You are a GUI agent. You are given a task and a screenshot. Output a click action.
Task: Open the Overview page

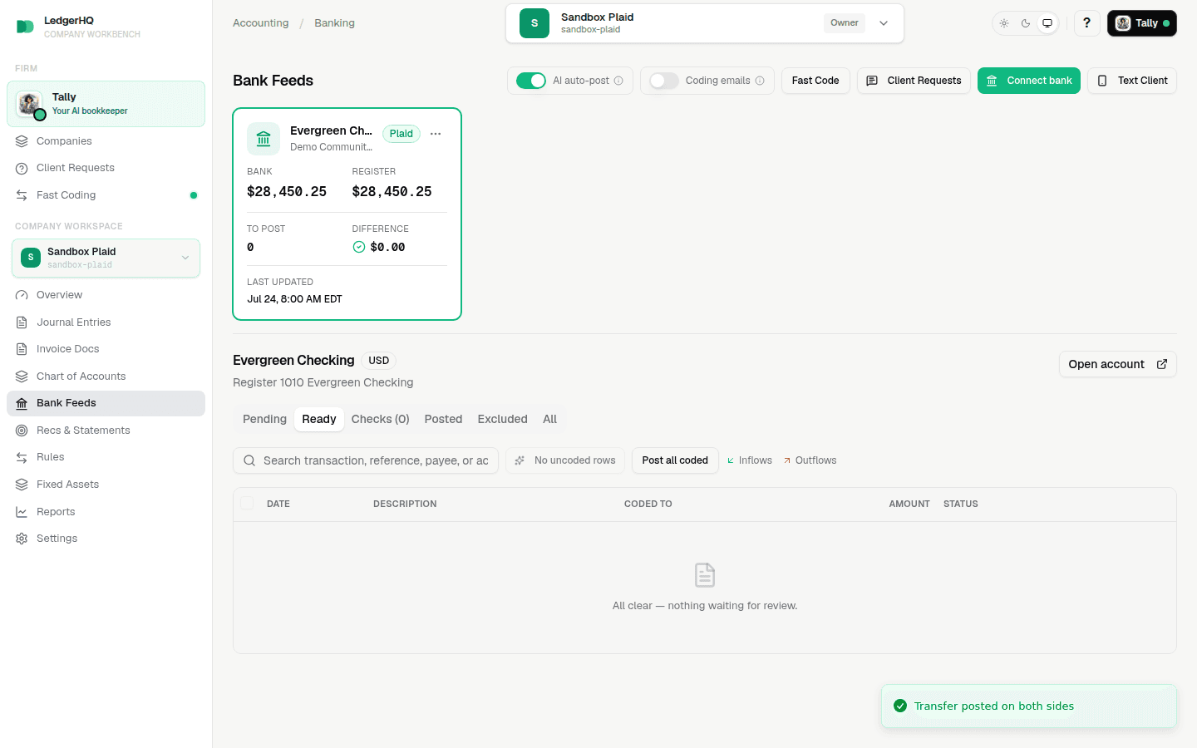(x=106, y=295)
